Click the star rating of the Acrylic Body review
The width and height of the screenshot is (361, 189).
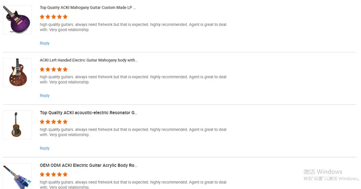pos(53,175)
